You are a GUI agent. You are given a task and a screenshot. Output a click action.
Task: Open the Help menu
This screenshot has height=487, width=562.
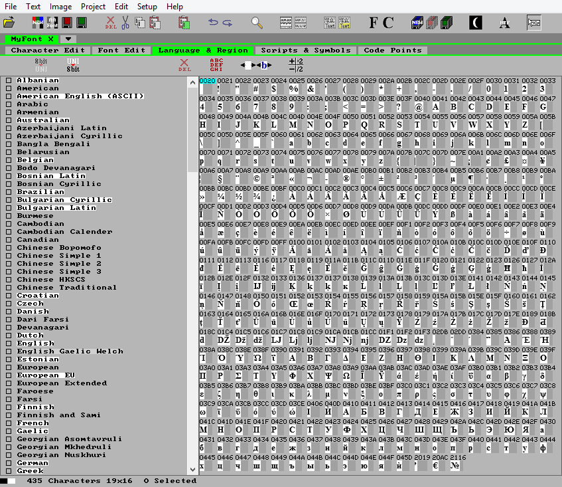click(175, 7)
